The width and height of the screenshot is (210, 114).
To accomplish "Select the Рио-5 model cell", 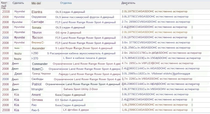I will [x=35, y=110].
